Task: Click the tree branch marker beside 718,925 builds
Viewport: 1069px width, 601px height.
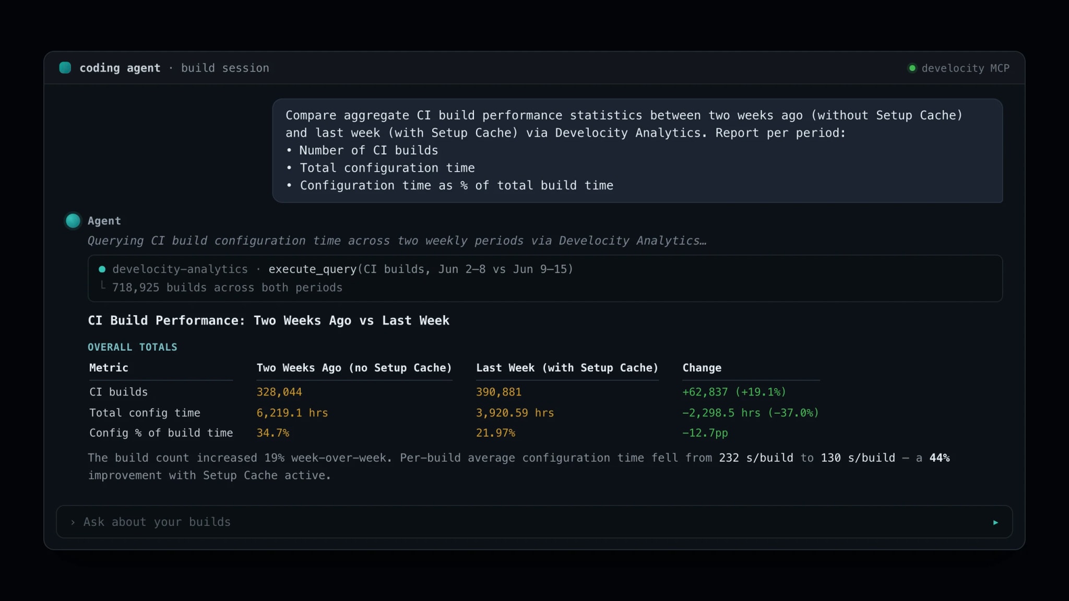Action: [103, 286]
